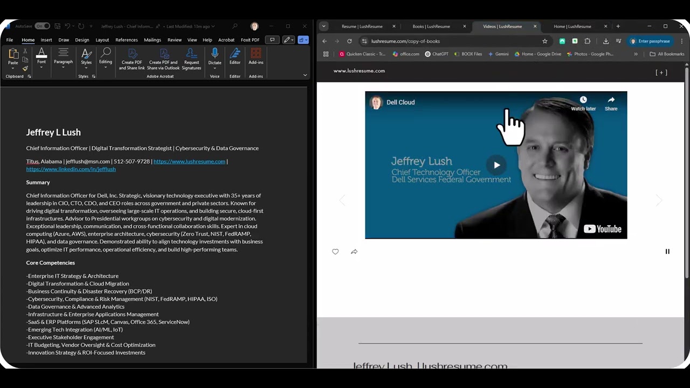Click the Paste icon in Word
This screenshot has width=690, height=388.
pos(13,53)
